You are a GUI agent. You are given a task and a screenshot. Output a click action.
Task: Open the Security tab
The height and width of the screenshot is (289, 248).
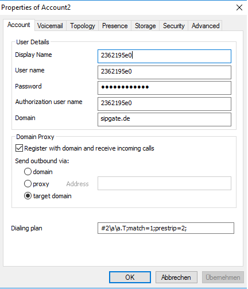coord(174,26)
